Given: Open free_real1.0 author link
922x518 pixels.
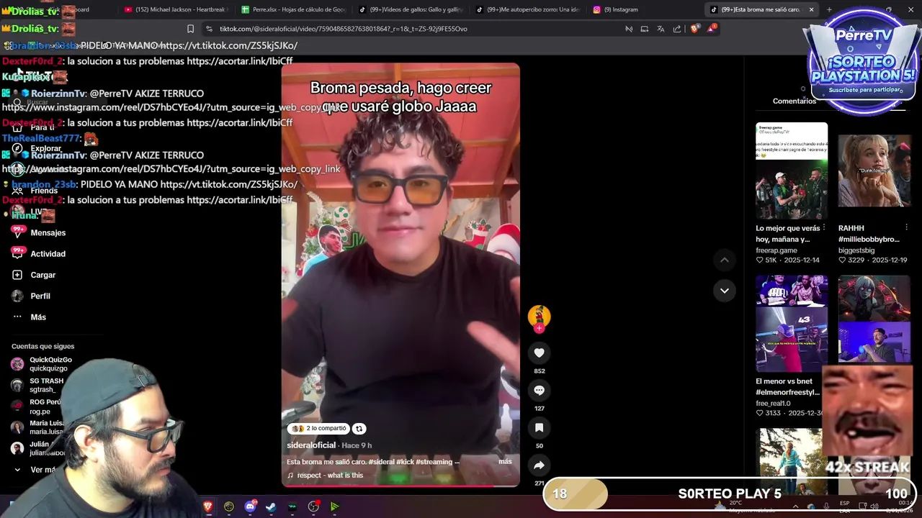Looking at the screenshot, I should [773, 404].
